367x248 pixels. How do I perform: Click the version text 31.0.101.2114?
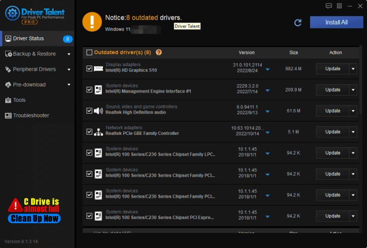(247, 65)
